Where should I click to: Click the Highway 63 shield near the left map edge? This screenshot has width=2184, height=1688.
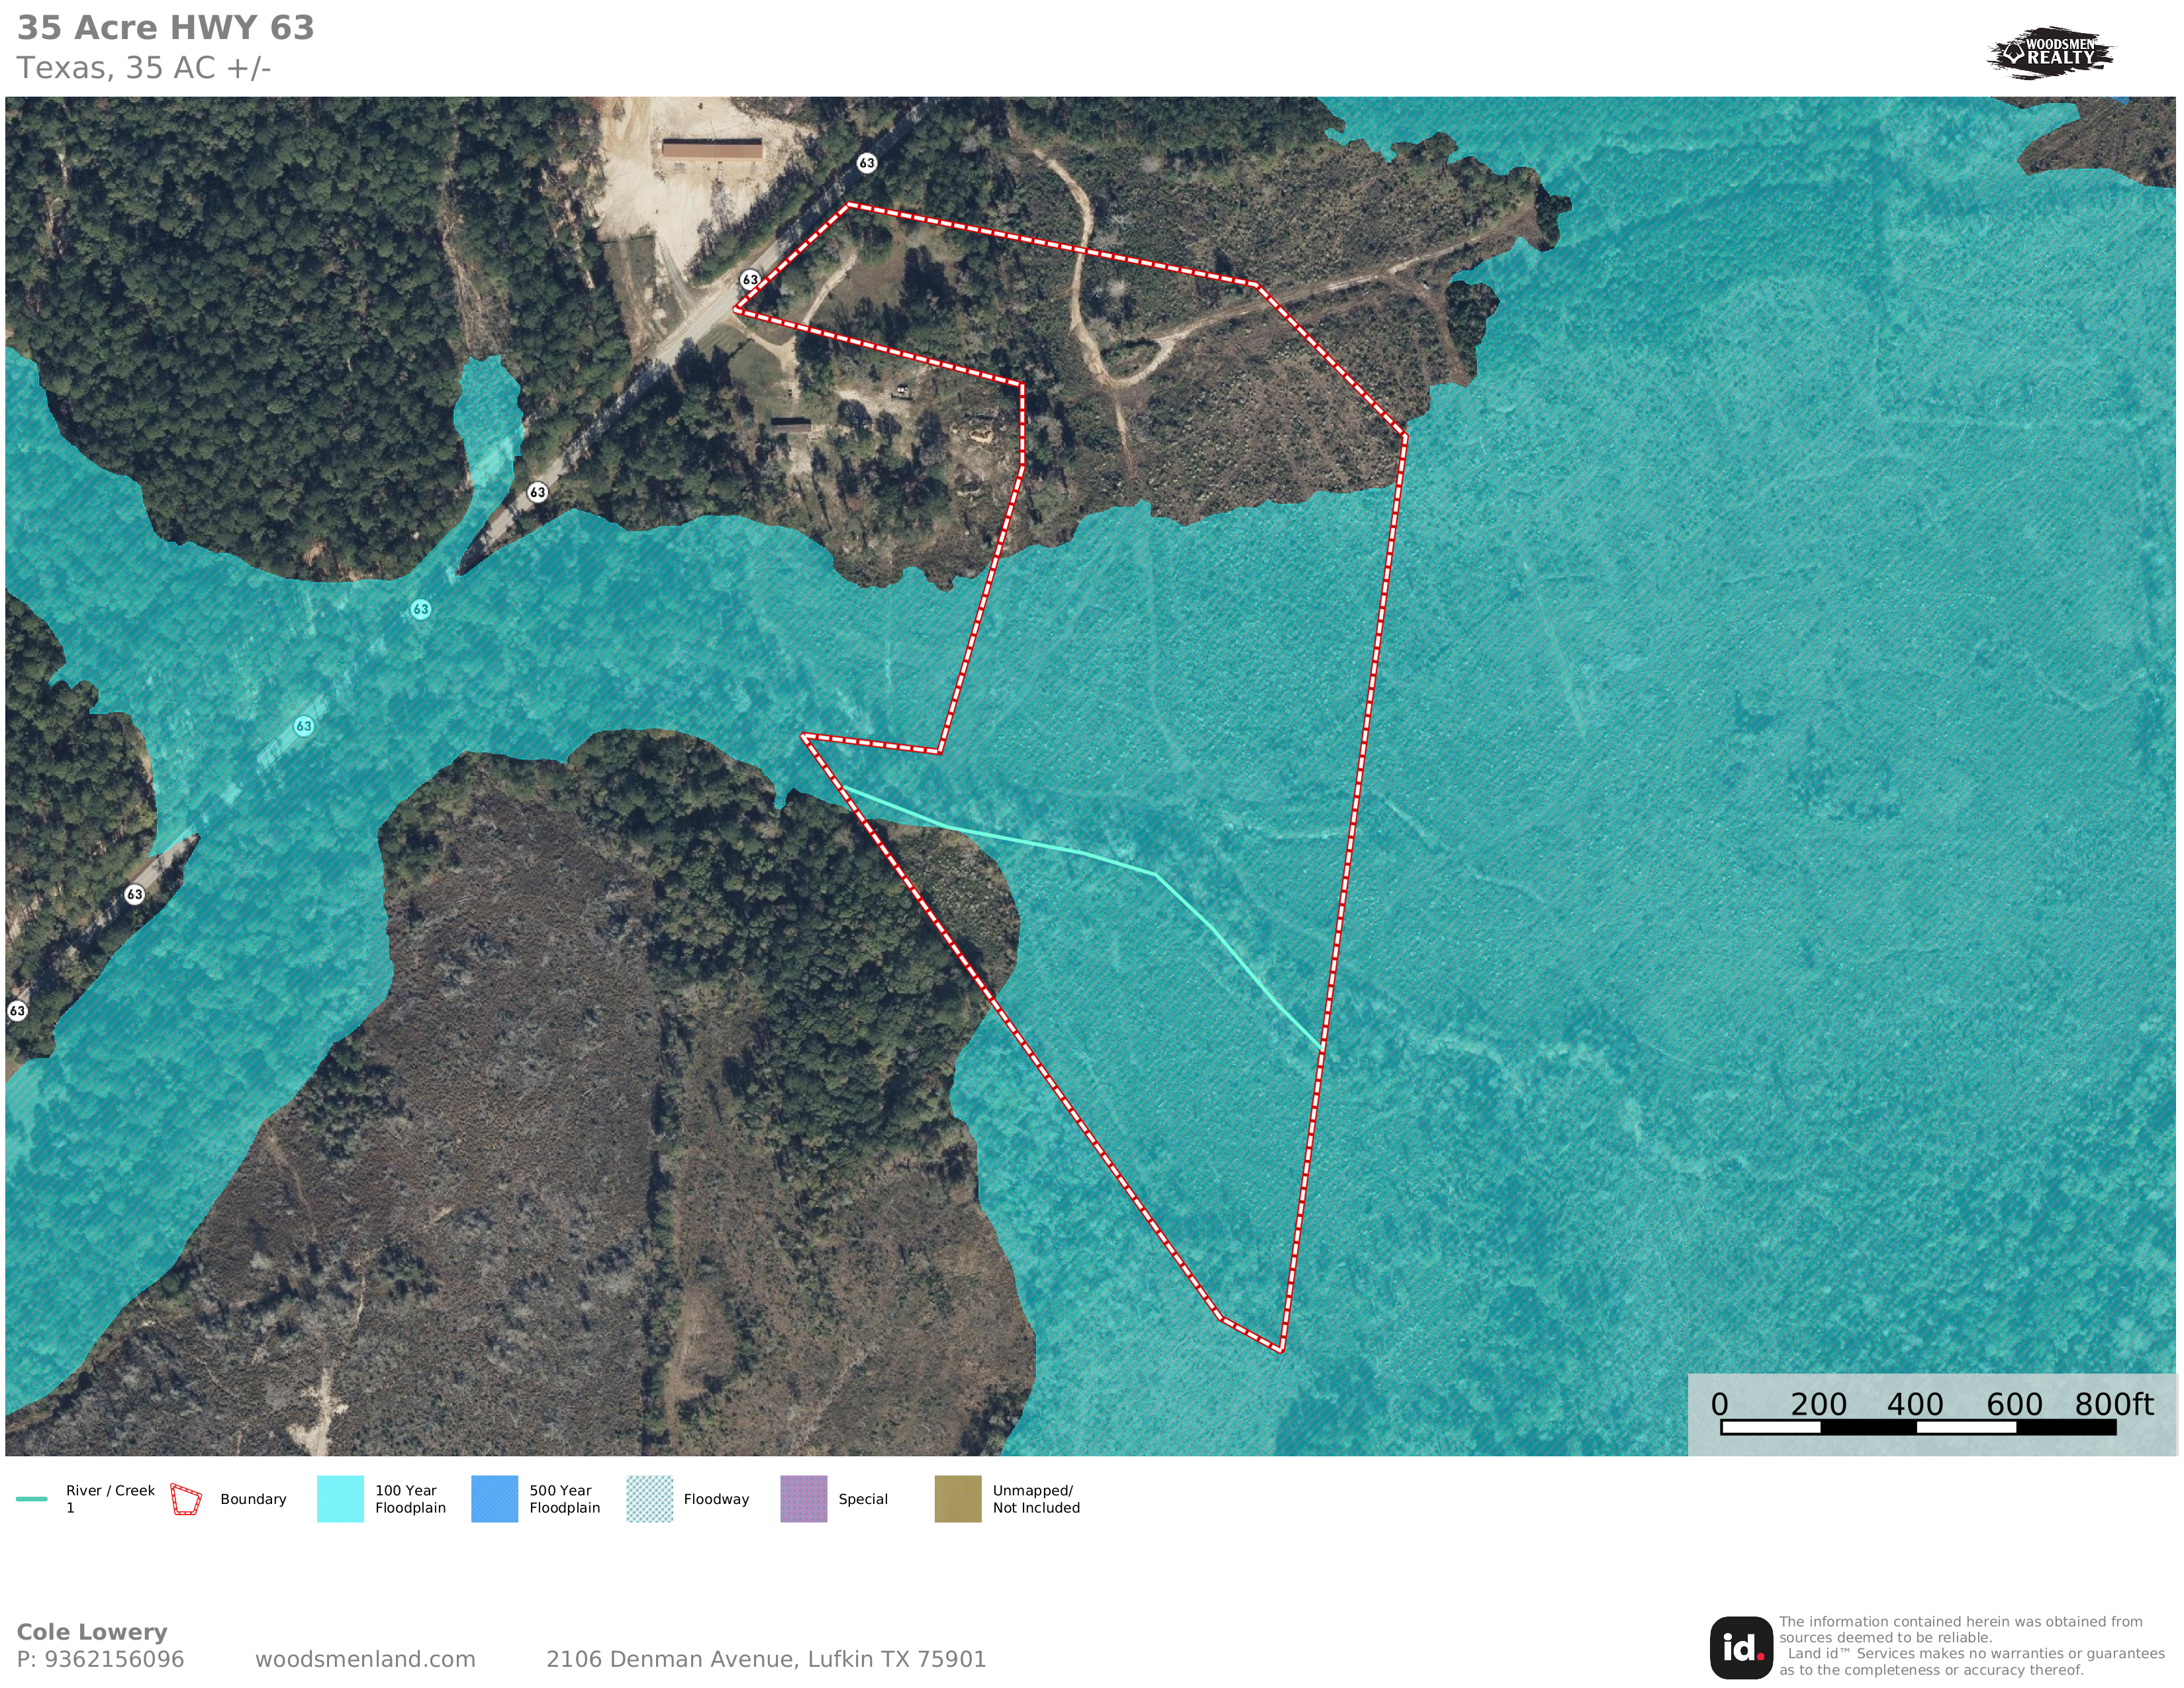(x=17, y=1011)
